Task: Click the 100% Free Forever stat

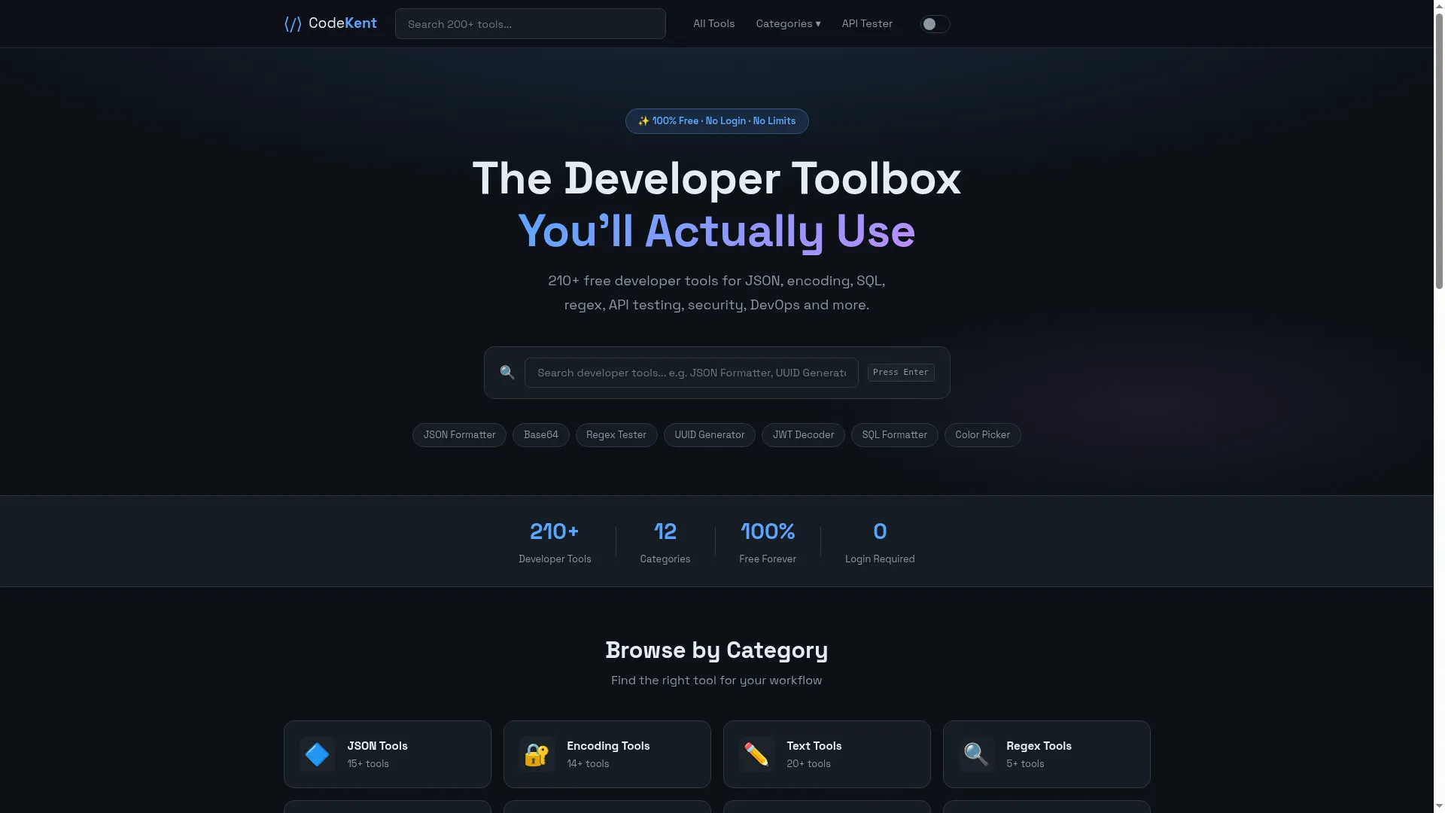Action: [x=767, y=542]
